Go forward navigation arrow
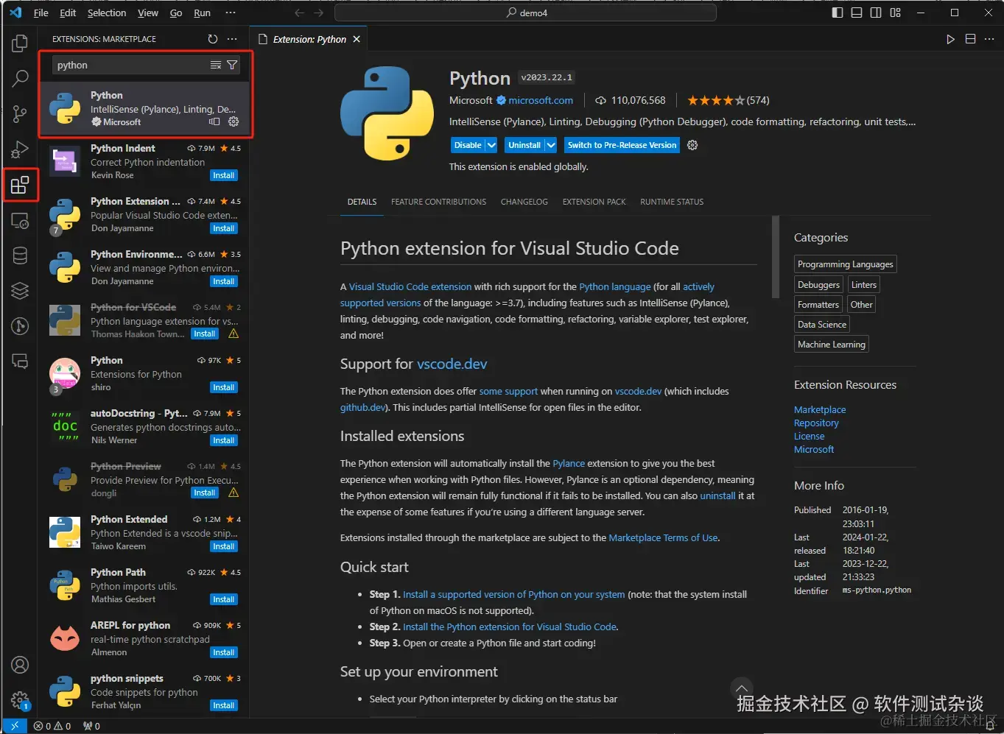Screen dimensions: 1004x734 (318, 13)
